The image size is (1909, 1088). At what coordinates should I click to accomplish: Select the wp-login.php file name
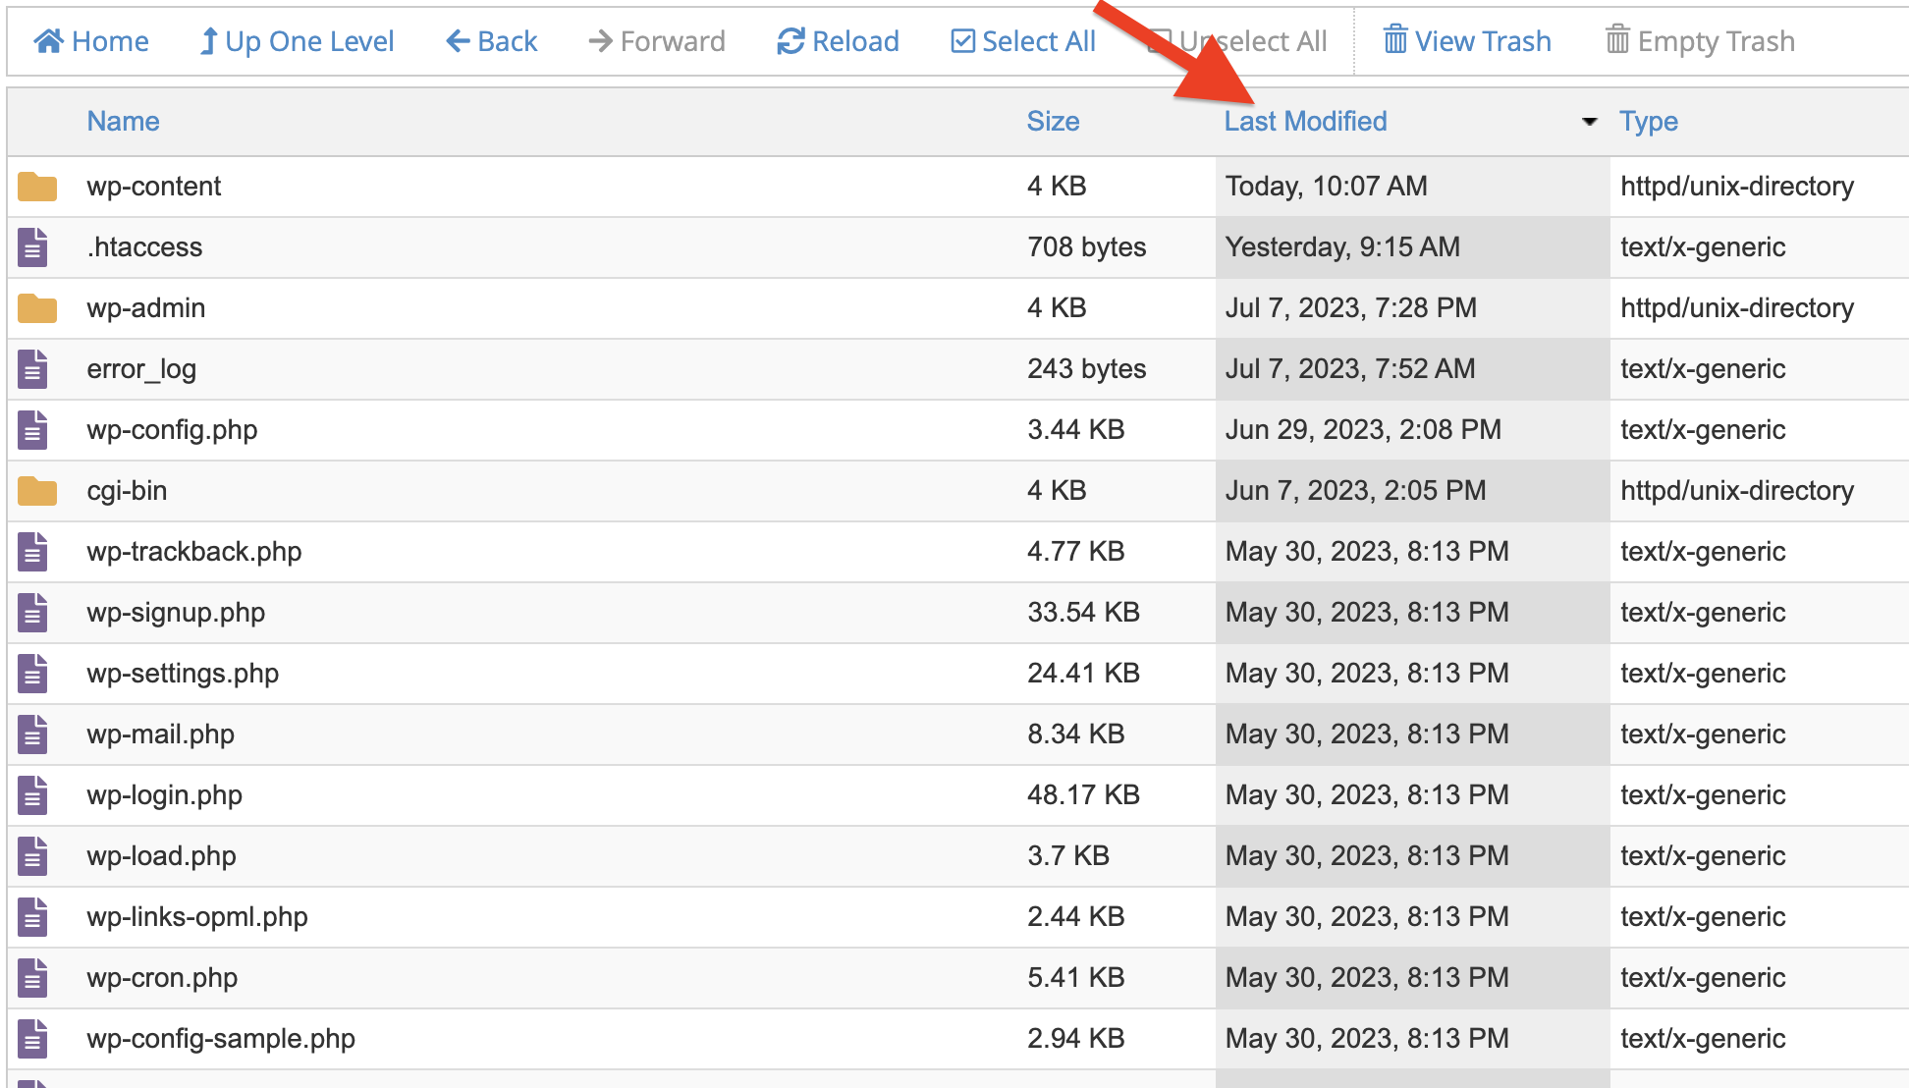(165, 795)
